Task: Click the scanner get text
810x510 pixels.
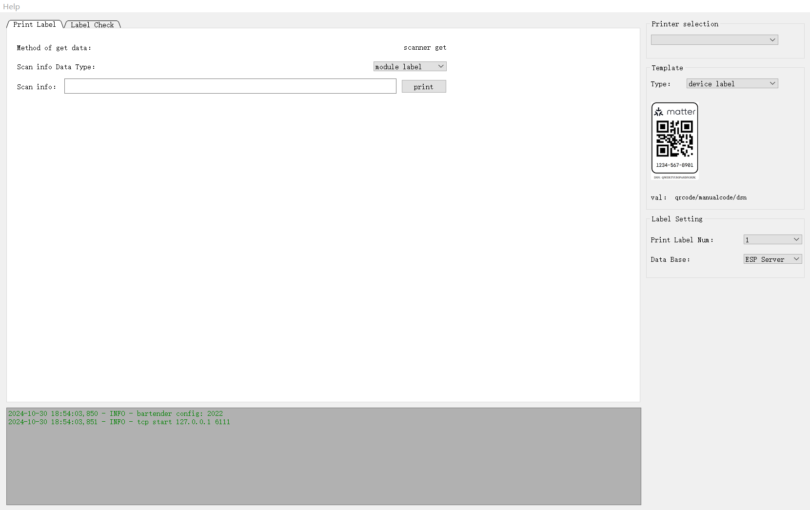Action: [x=425, y=48]
